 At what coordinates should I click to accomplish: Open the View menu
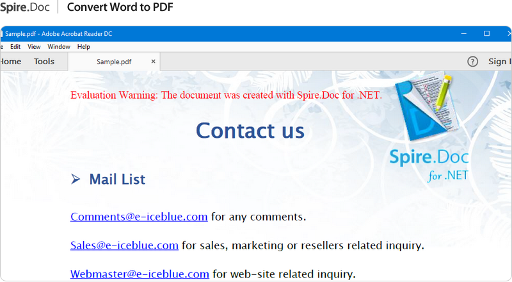tap(34, 47)
